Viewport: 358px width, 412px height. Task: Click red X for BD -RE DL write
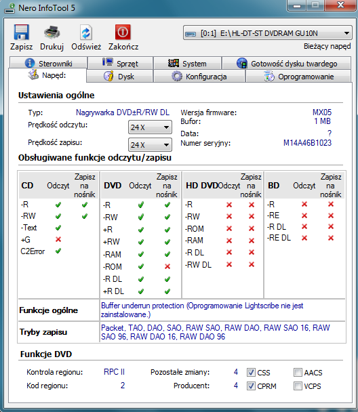(x=331, y=238)
